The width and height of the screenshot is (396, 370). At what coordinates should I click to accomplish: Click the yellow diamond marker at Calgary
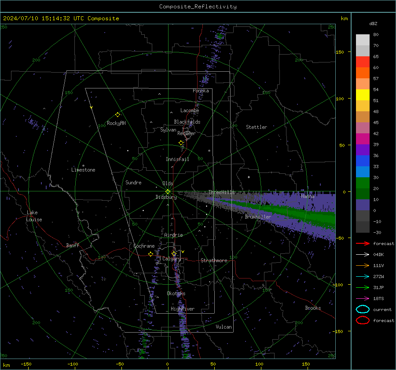(174, 253)
